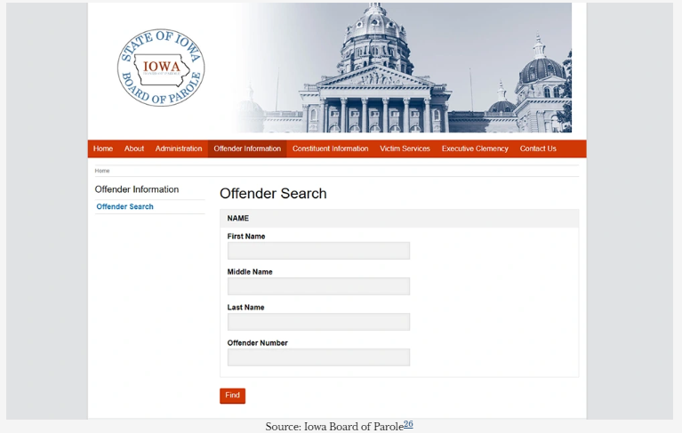Select the Offender Information navigation tab
Viewport: 682px width, 433px height.
[247, 148]
